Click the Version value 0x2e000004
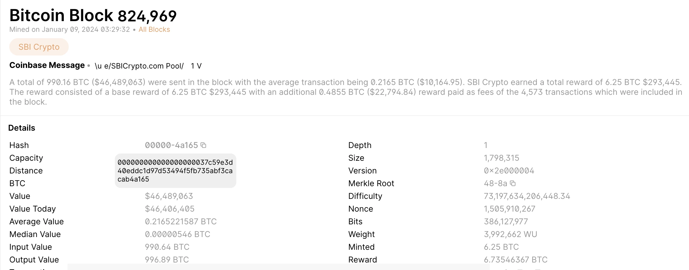 click(509, 171)
